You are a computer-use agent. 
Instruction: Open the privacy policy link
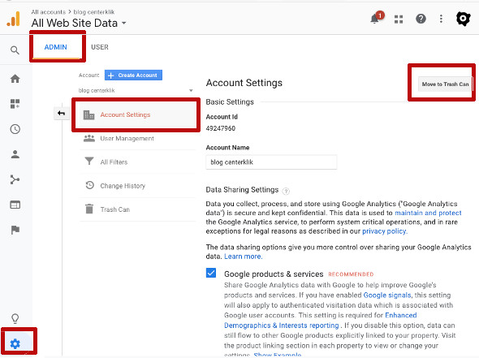(385, 231)
